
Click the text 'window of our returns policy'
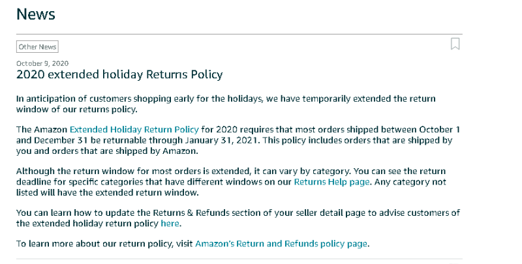pos(82,109)
